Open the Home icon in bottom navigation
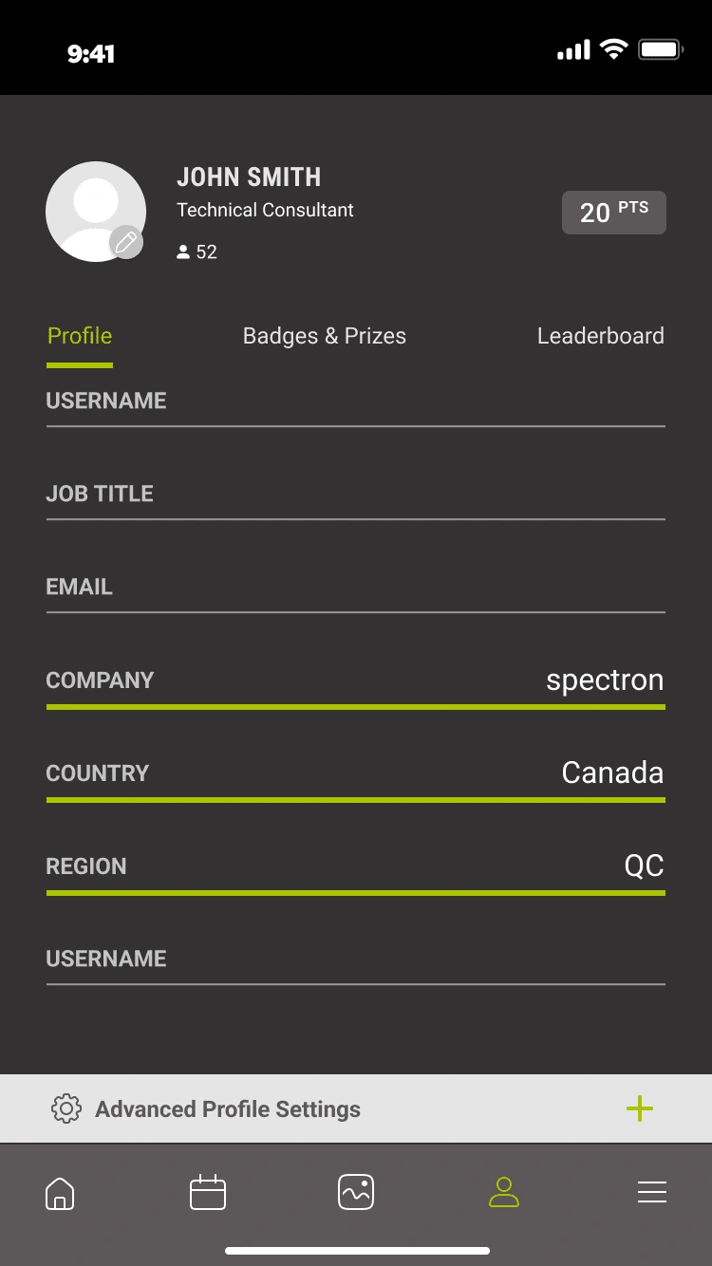This screenshot has width=712, height=1266. (x=60, y=1193)
